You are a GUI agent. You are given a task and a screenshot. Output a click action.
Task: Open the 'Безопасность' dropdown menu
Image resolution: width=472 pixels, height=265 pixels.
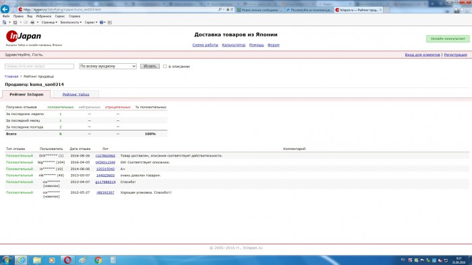coord(71,22)
